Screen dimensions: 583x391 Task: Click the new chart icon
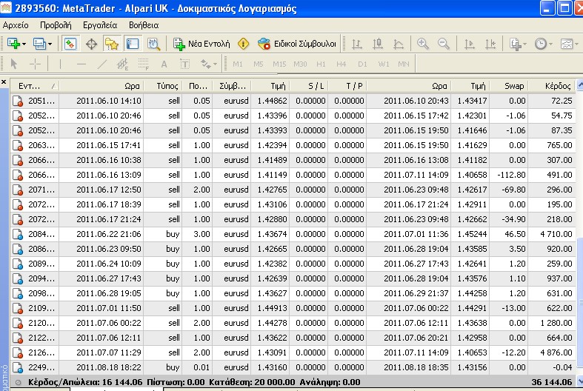13,44
